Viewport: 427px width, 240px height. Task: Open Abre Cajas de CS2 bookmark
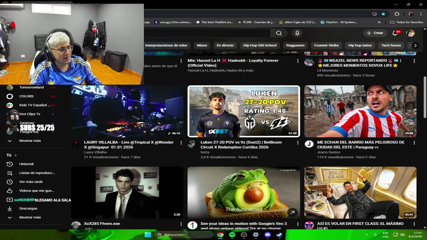click(297, 22)
